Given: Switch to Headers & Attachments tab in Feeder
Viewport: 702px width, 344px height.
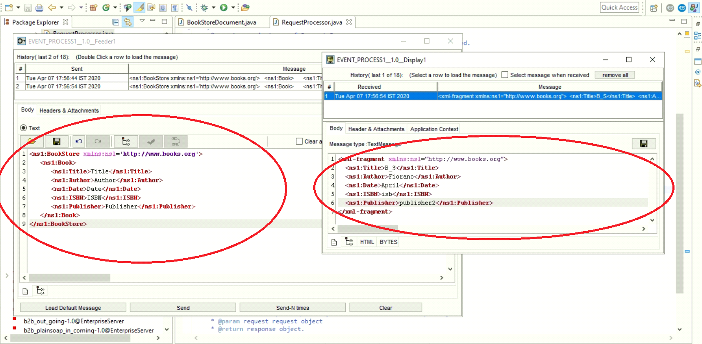Looking at the screenshot, I should click(x=69, y=110).
